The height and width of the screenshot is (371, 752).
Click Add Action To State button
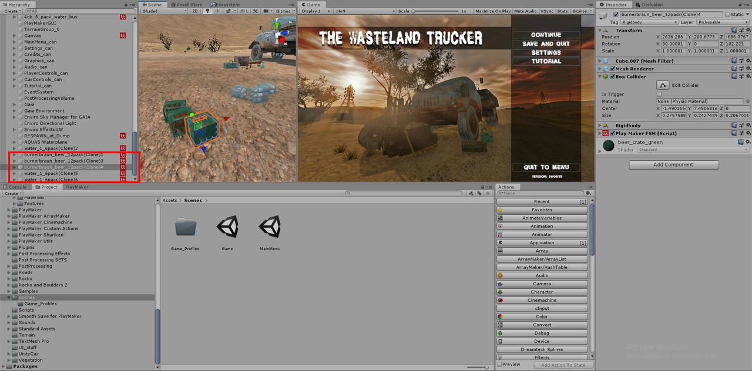click(563, 365)
